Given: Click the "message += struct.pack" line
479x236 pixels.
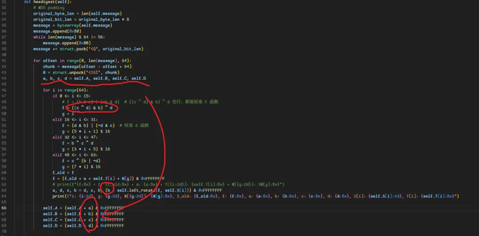Looking at the screenshot, I should pos(88,49).
